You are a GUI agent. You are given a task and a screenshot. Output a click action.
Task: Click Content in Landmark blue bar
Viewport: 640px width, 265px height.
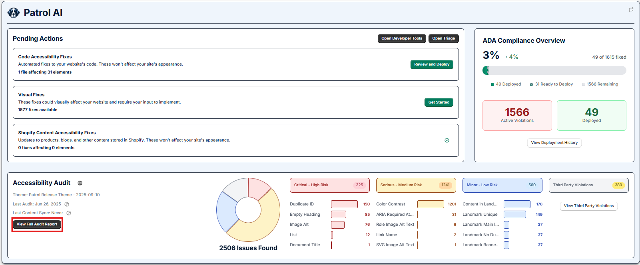coord(517,204)
